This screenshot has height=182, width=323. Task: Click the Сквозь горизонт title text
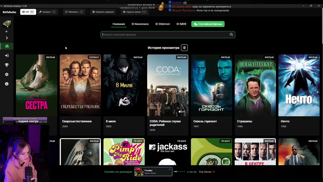point(205,121)
